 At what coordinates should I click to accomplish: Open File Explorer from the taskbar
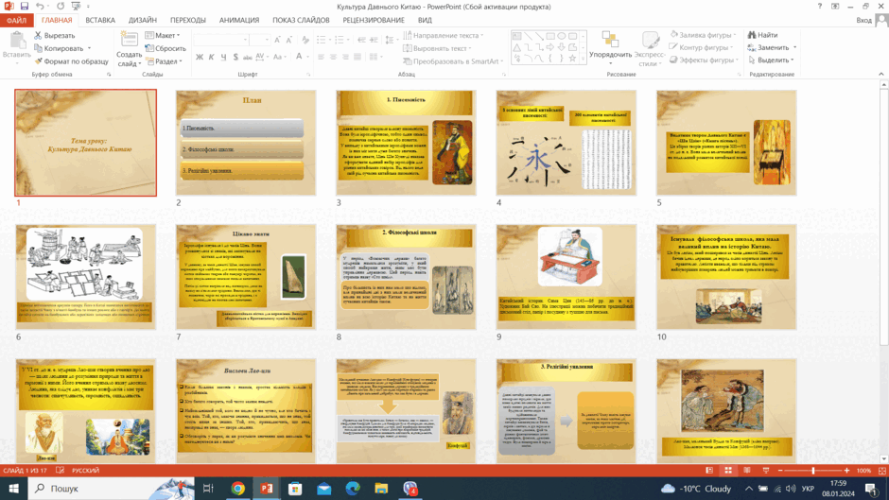[381, 488]
